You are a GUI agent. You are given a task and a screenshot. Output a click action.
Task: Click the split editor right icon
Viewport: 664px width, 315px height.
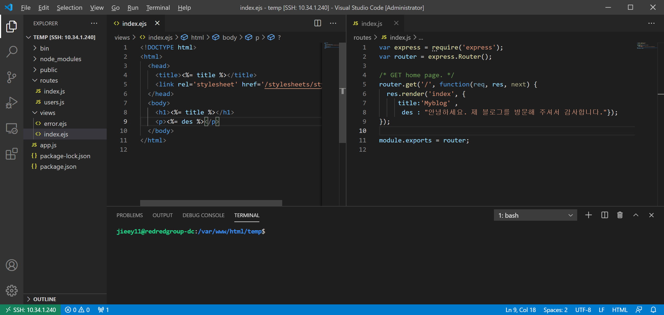318,23
